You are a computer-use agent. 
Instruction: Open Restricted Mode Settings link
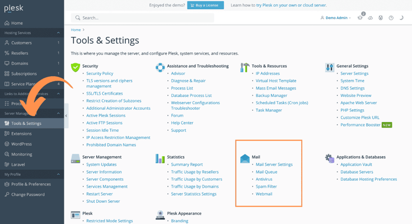pyautogui.click(x=109, y=221)
